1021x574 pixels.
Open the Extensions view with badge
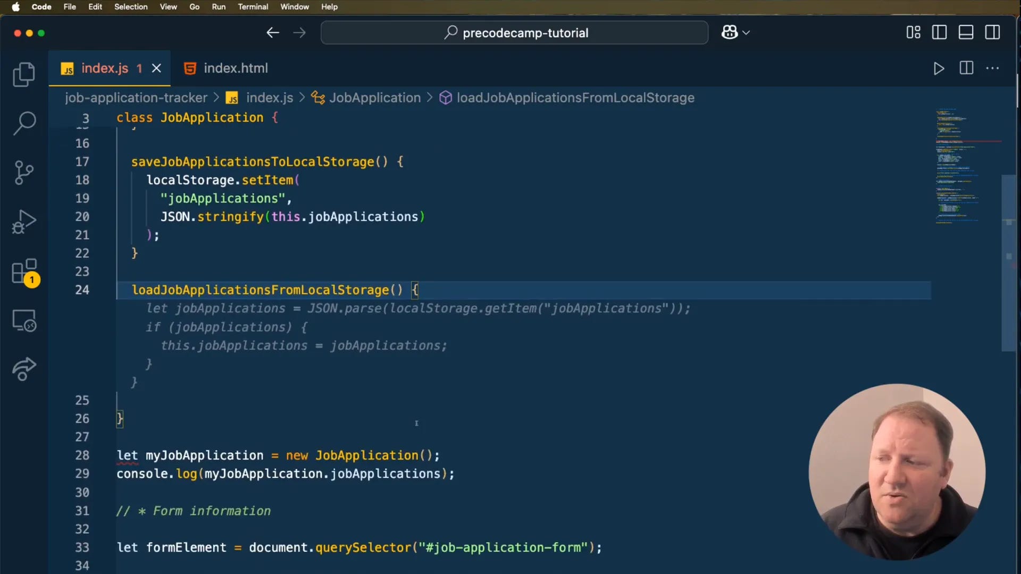(24, 272)
